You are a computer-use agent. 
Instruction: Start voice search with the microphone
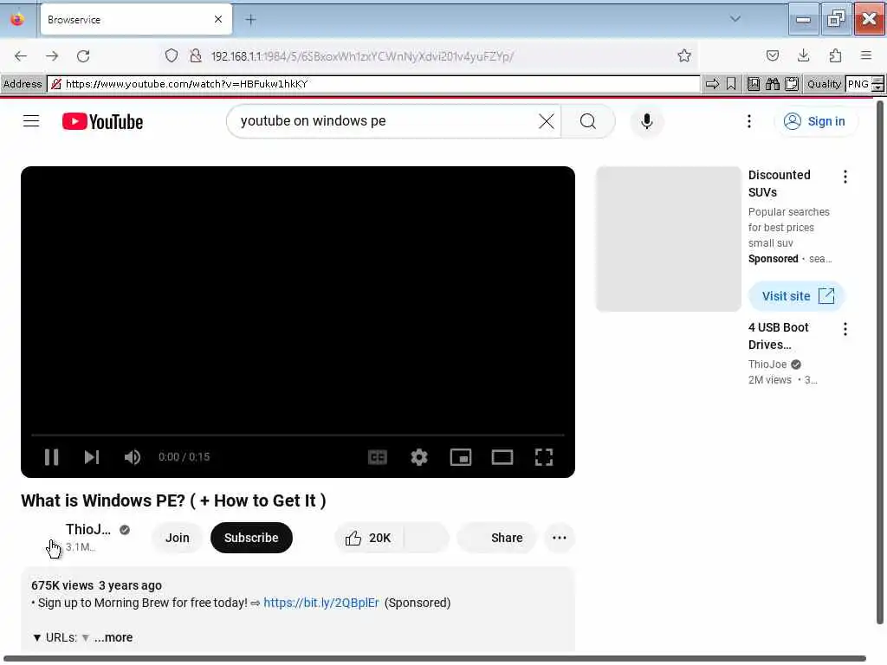coord(646,121)
